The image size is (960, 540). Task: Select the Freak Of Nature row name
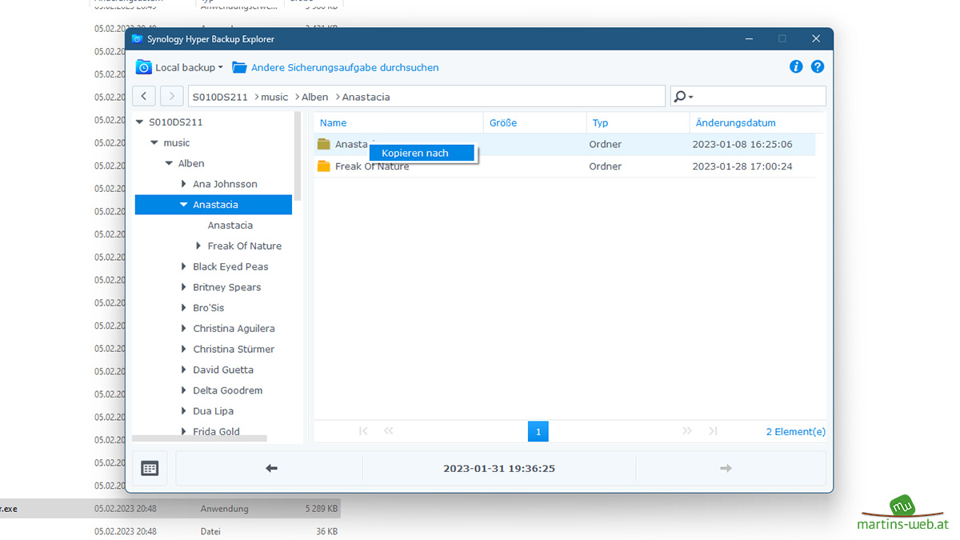tap(372, 166)
